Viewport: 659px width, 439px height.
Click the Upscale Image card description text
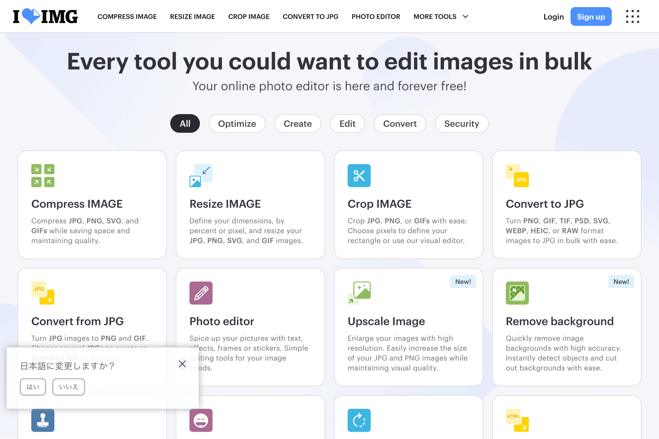(x=408, y=353)
